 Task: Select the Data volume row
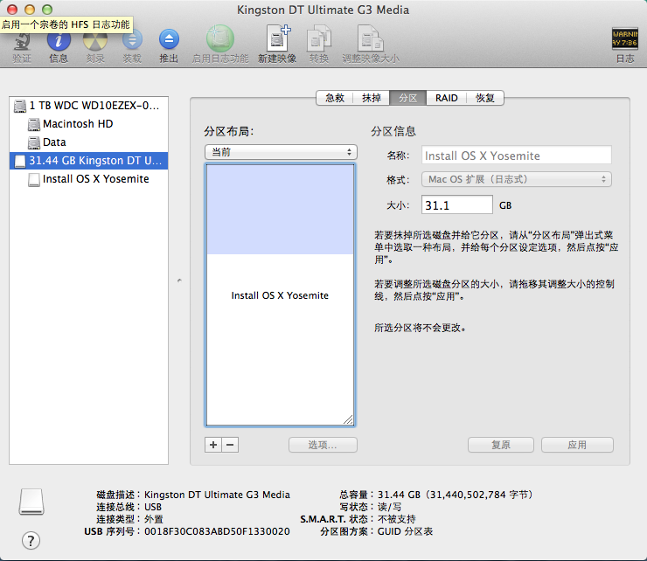[x=88, y=142]
